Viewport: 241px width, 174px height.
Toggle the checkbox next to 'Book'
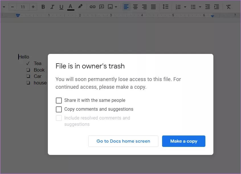28,70
